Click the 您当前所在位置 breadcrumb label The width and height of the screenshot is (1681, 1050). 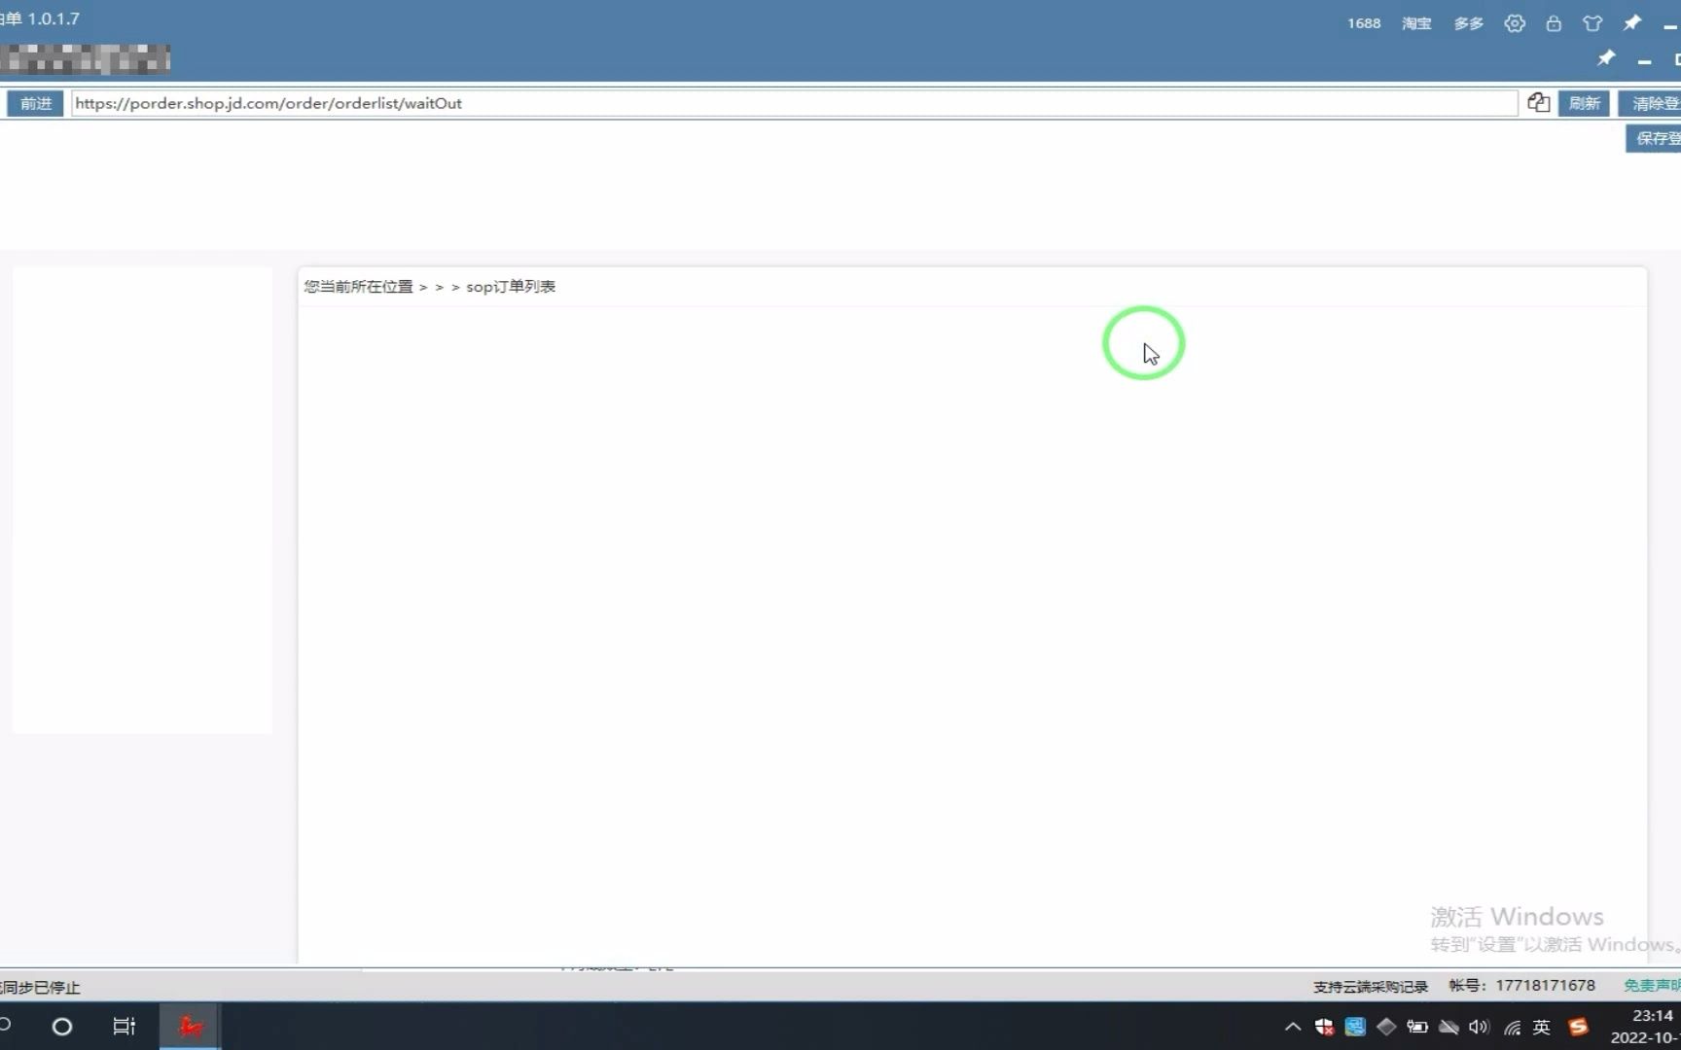point(358,287)
